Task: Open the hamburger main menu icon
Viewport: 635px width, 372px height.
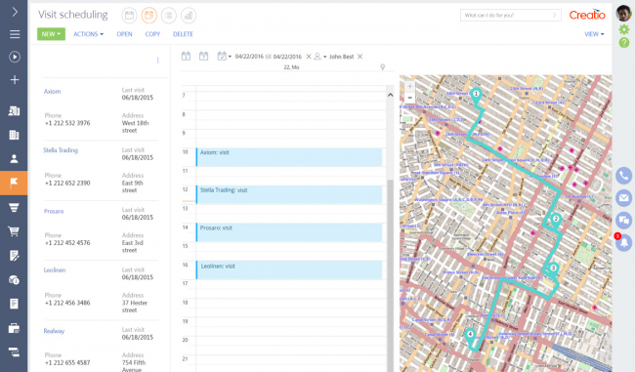Action: click(15, 34)
